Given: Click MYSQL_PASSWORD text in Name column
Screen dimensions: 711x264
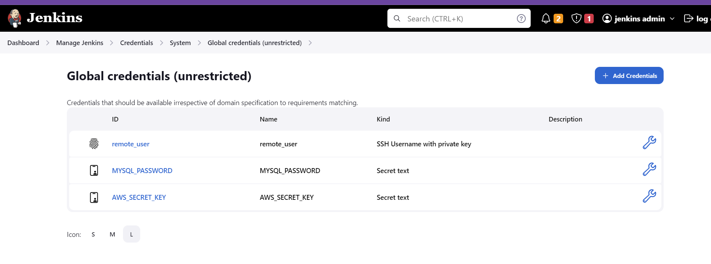Looking at the screenshot, I should click(x=290, y=171).
